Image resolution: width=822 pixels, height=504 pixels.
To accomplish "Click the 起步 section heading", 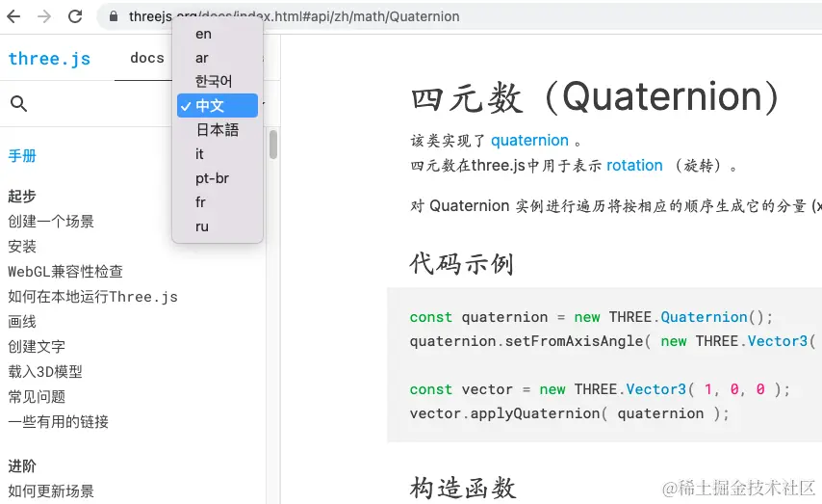I will (x=22, y=196).
